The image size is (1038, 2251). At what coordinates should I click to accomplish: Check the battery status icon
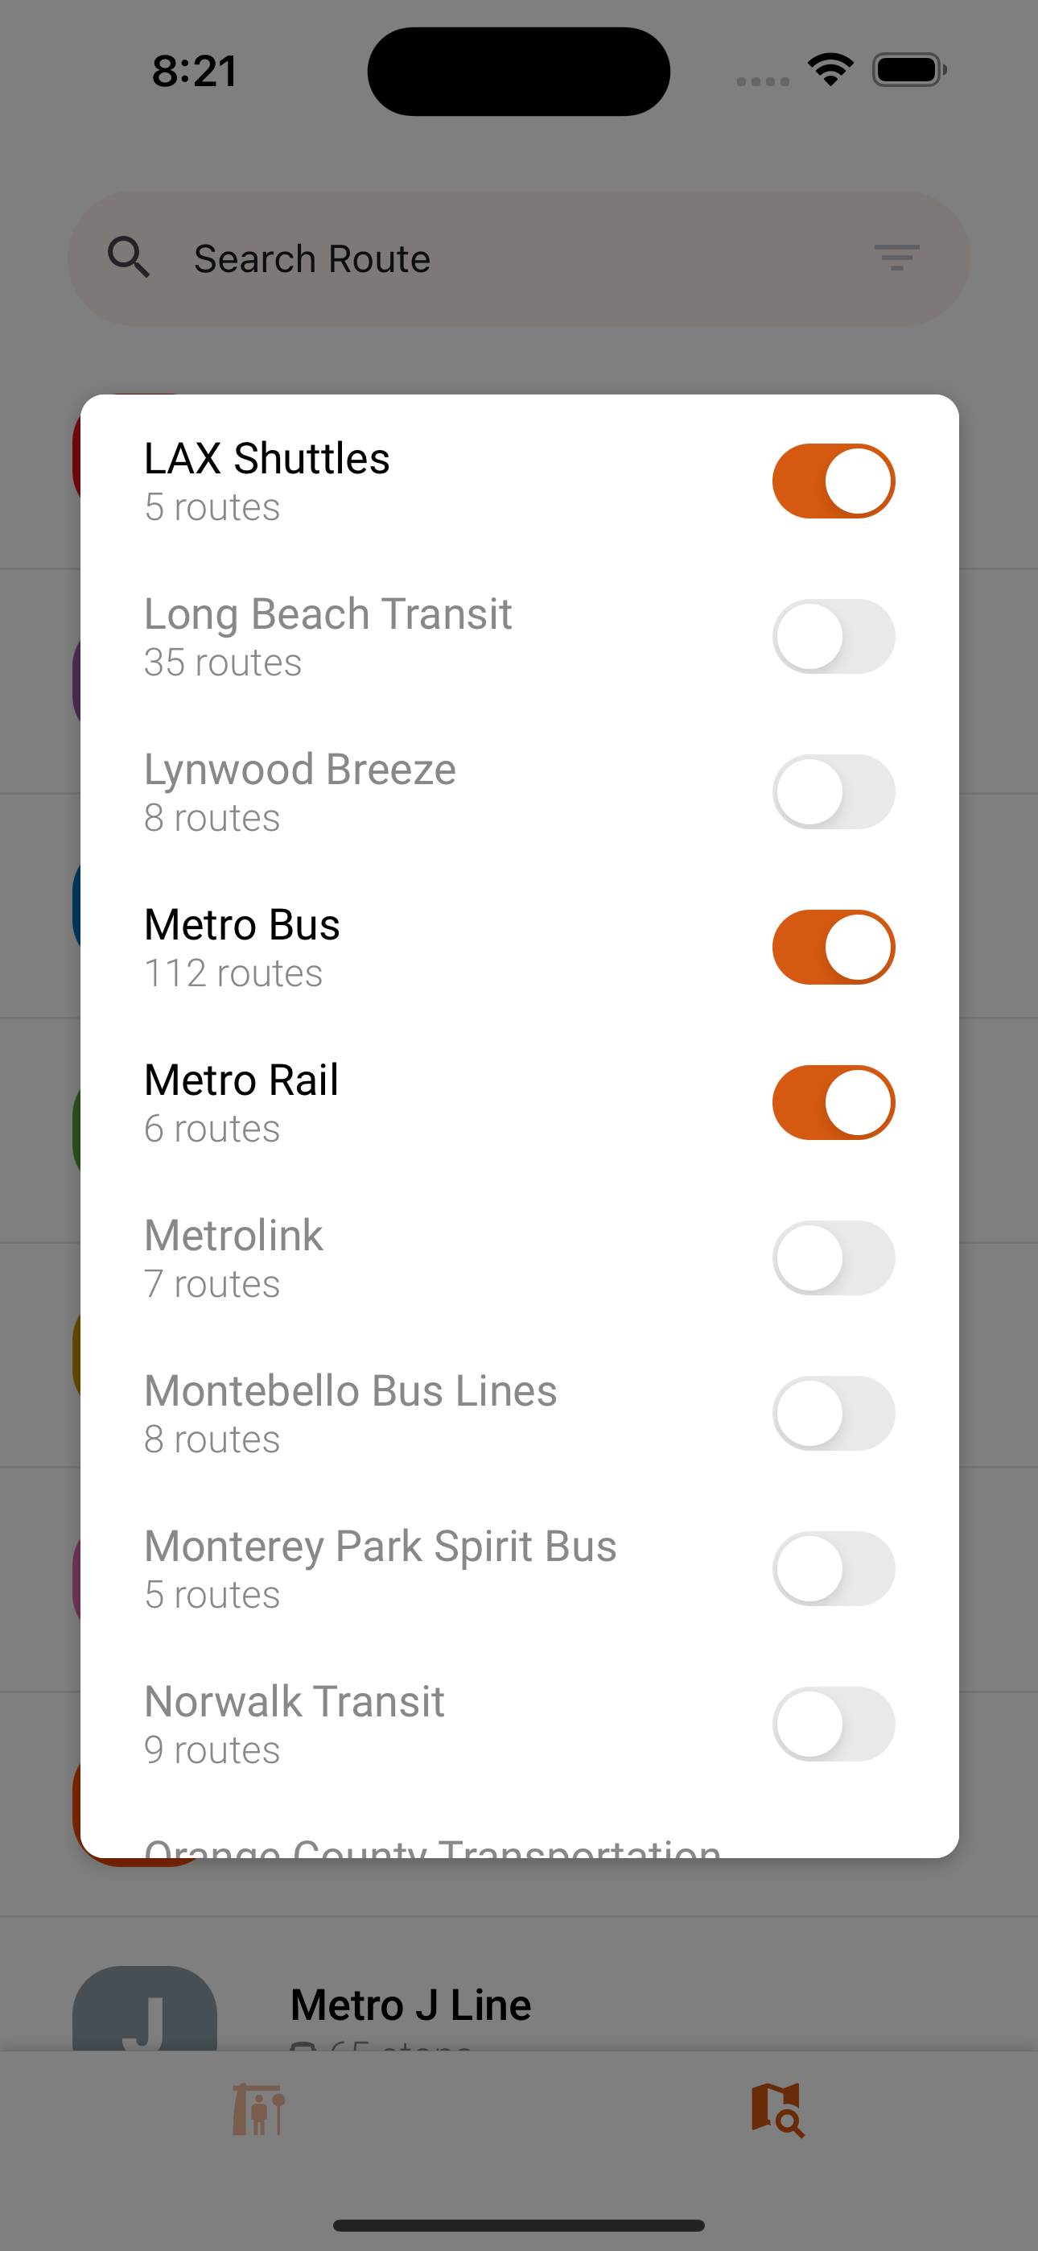point(908,70)
